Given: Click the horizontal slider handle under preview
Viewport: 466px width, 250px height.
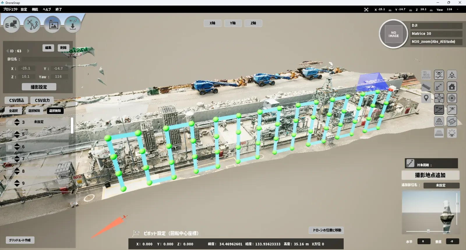Looking at the screenshot, I should [x=428, y=231].
